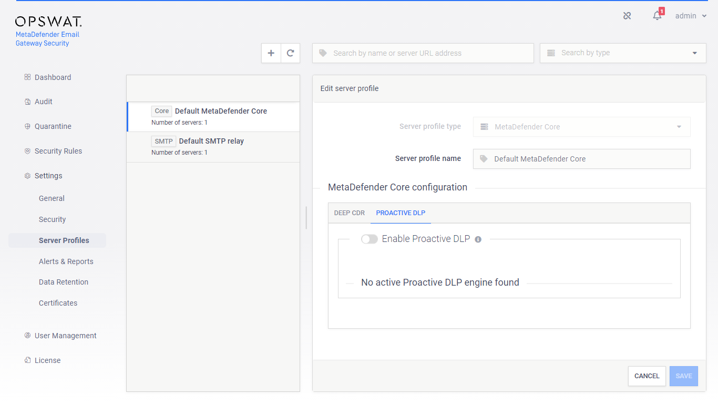
Task: Click the Settings gear icon
Action: (27, 176)
